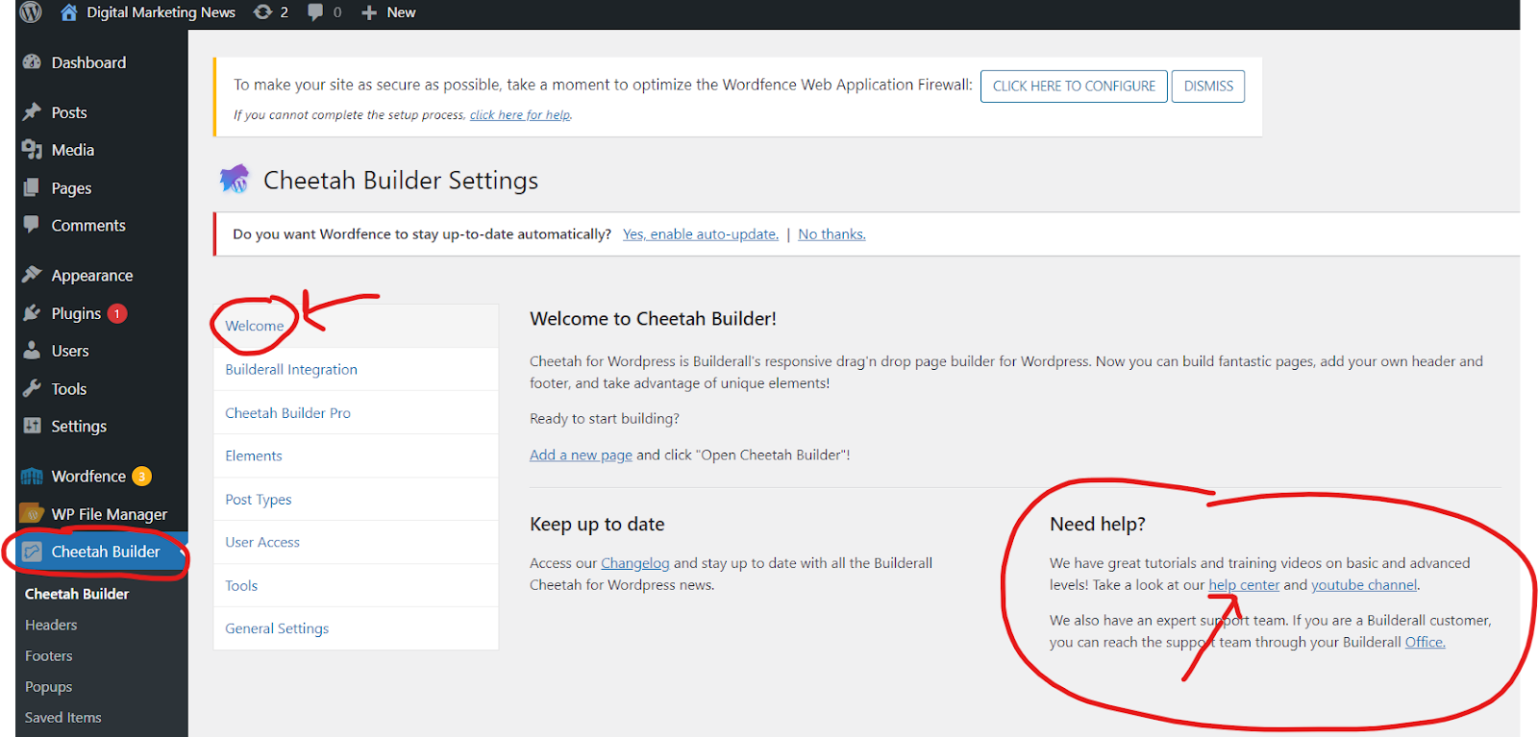The width and height of the screenshot is (1538, 737).
Task: Switch to the Elements tab
Action: pyautogui.click(x=356, y=455)
